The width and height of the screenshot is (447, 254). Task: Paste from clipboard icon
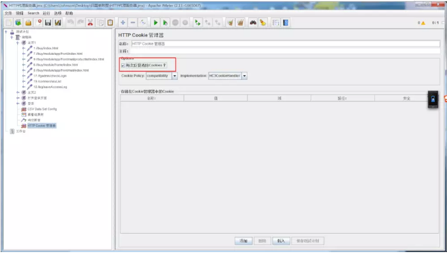click(110, 22)
